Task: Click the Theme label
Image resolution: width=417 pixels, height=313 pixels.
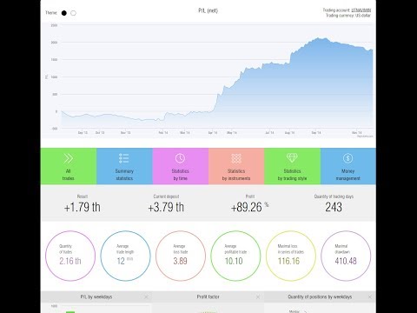Action: pyautogui.click(x=51, y=13)
